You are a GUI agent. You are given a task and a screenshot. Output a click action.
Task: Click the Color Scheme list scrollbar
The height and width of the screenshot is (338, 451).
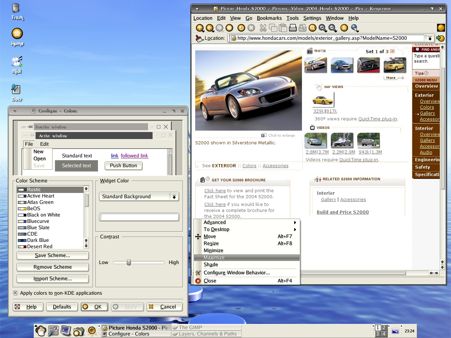[86, 217]
